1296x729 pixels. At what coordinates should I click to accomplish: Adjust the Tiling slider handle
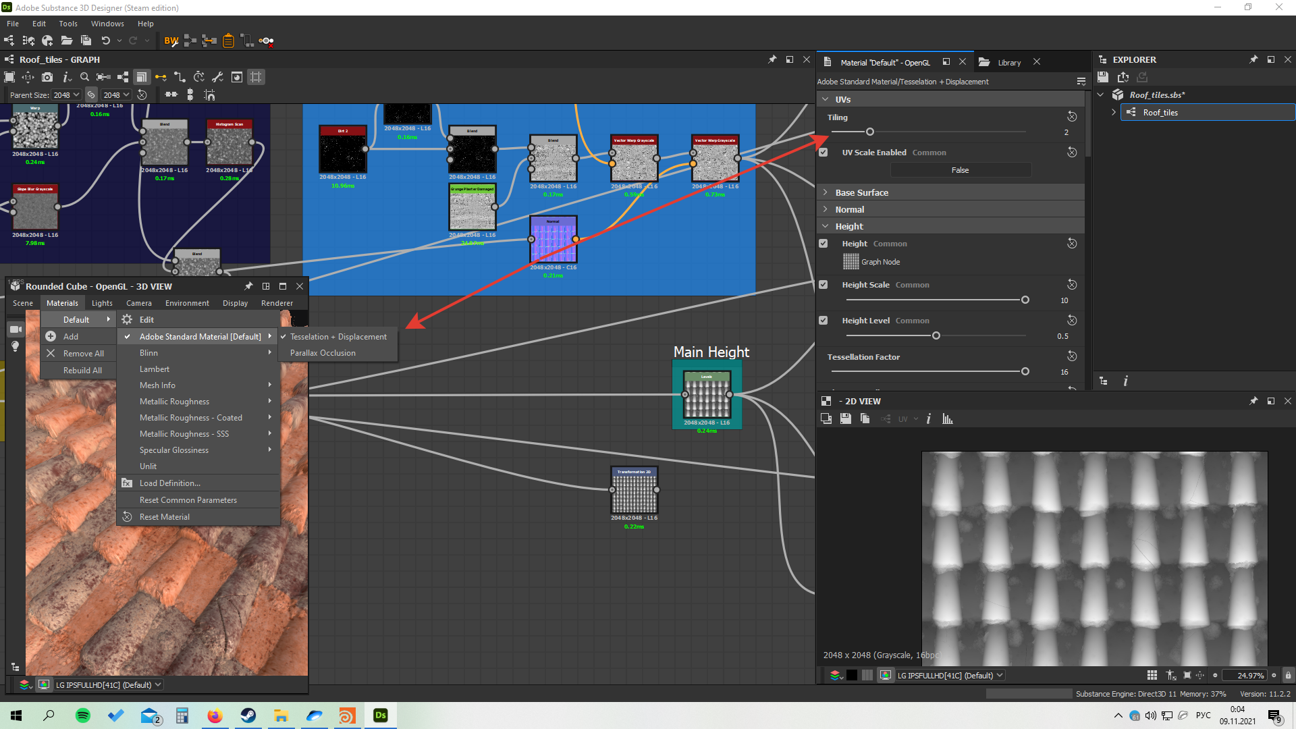(870, 132)
